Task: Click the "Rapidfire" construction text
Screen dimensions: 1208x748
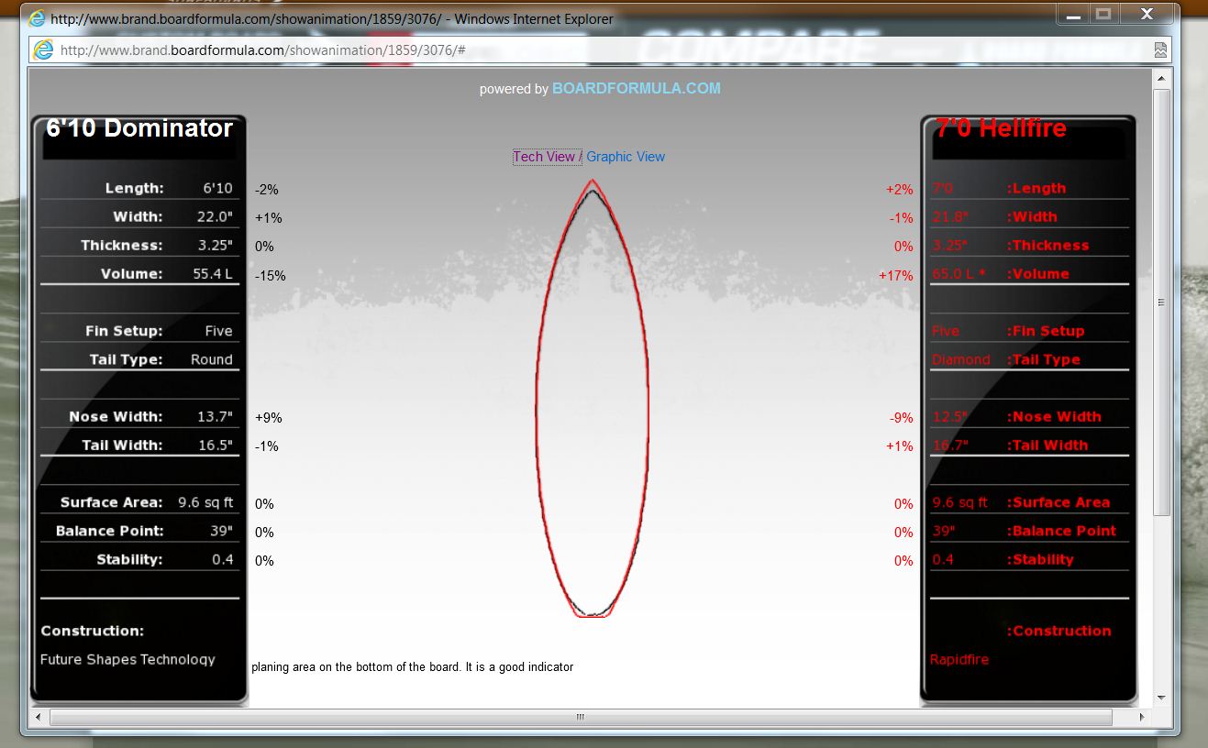Action: pyautogui.click(x=959, y=659)
